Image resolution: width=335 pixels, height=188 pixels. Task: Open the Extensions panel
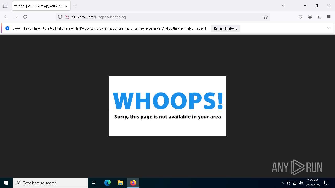tap(319, 17)
